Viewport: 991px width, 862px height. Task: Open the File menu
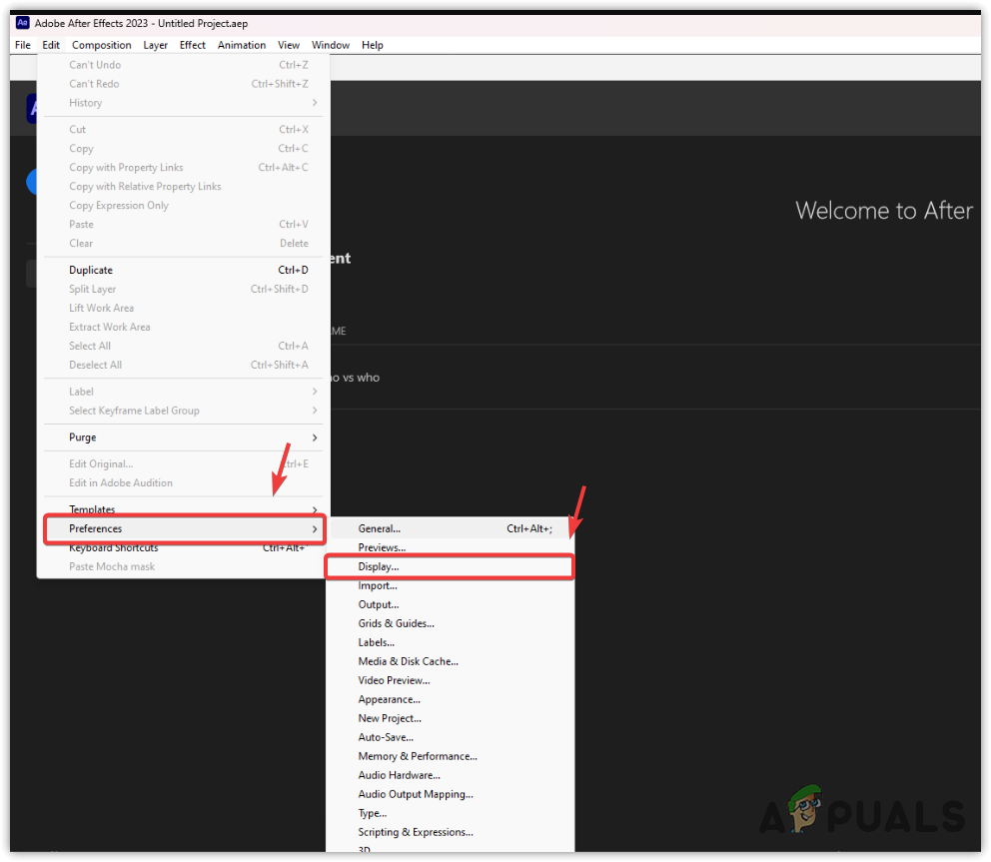click(23, 45)
